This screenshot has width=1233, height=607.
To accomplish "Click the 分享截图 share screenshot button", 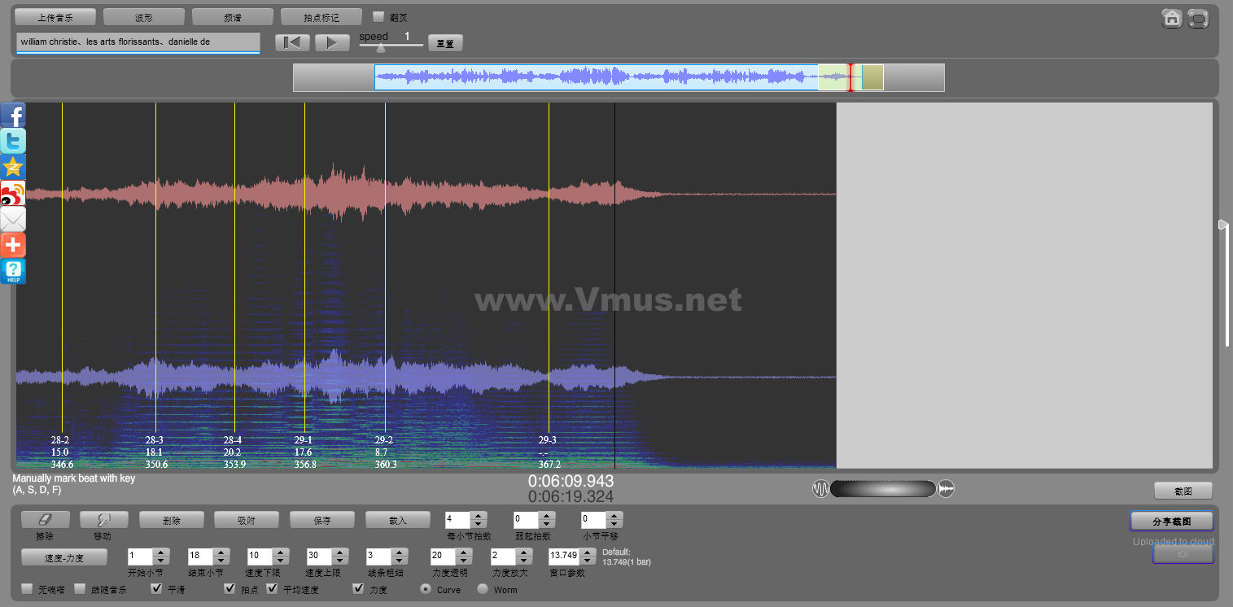I will 1171,521.
